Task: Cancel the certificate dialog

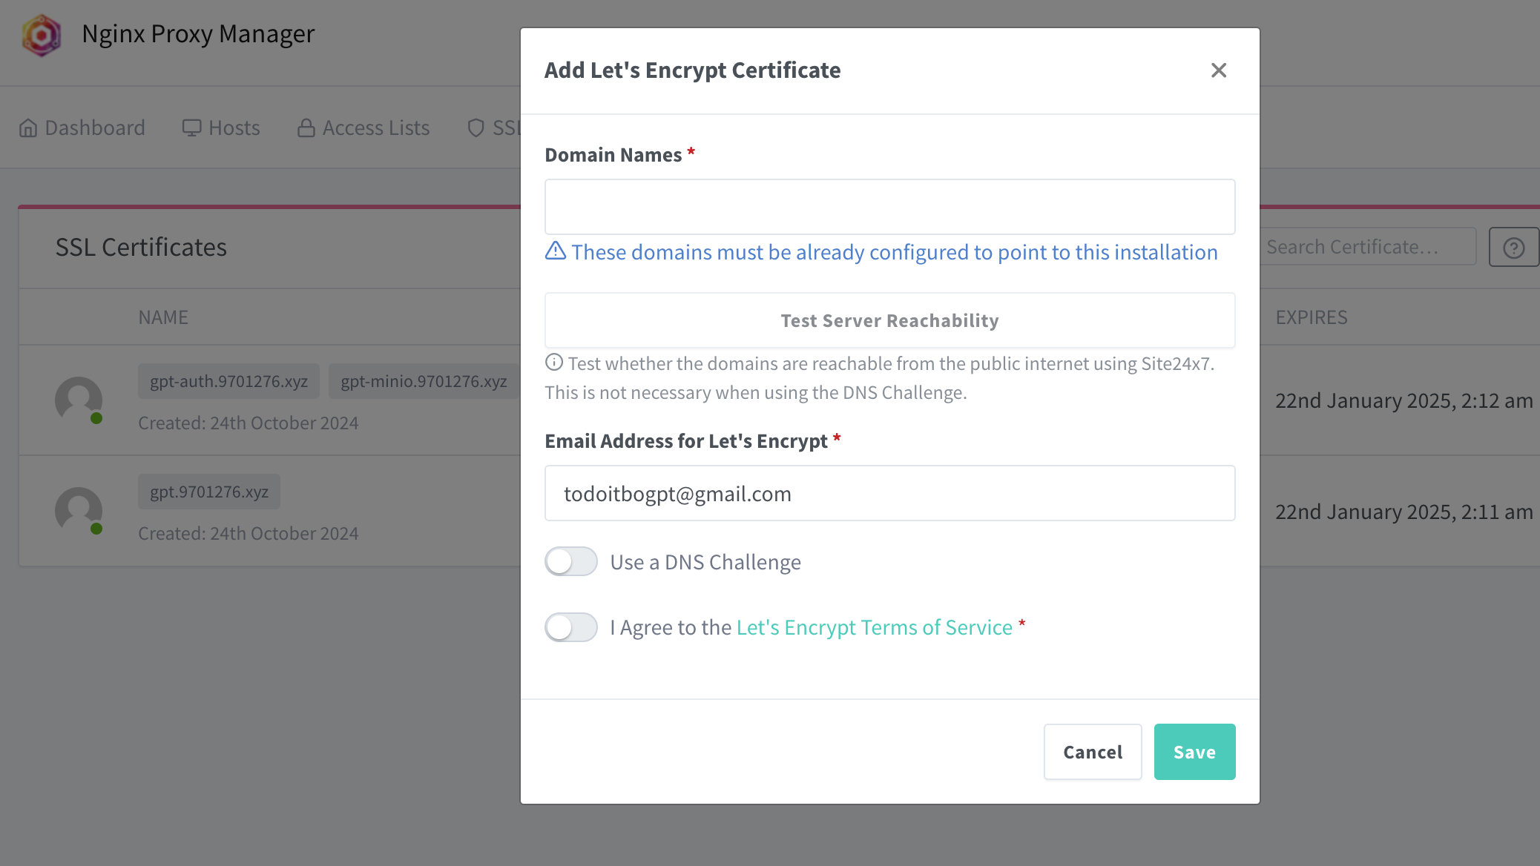Action: coord(1092,752)
